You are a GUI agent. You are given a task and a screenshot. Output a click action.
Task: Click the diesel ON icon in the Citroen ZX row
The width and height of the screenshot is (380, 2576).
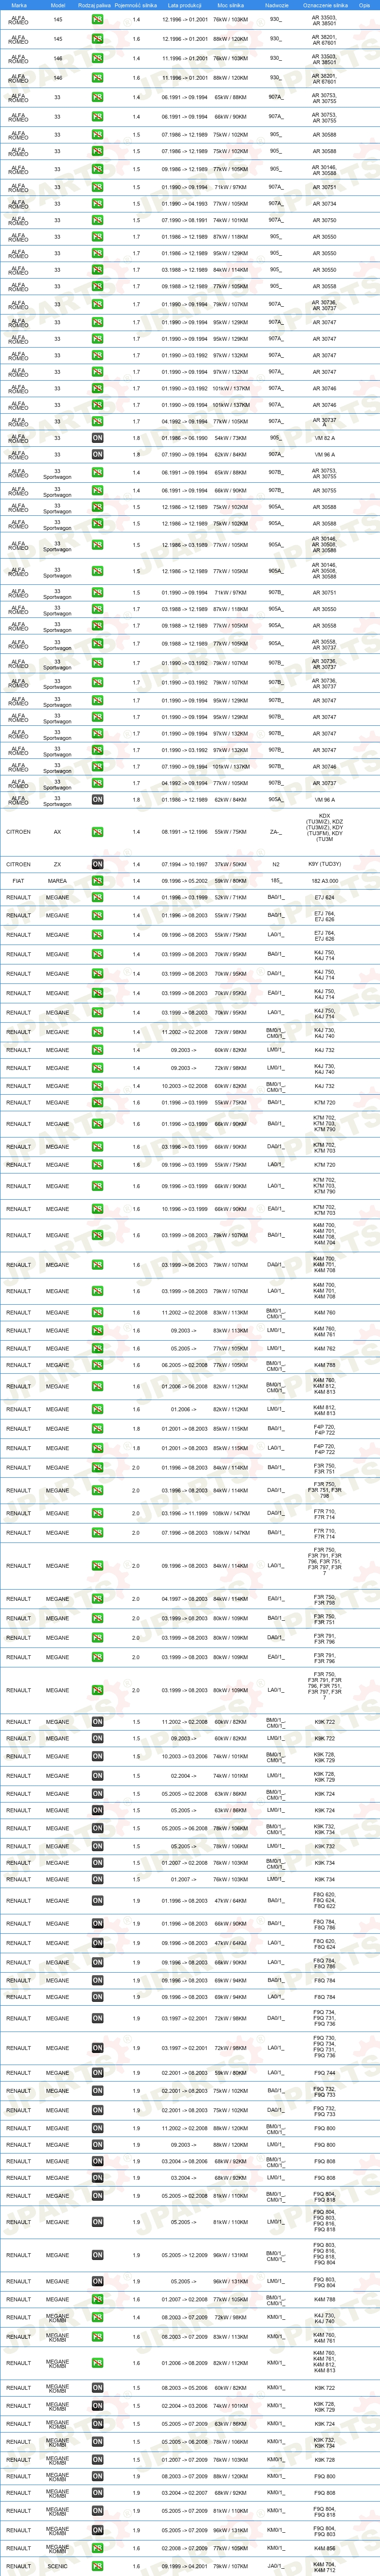pyautogui.click(x=97, y=864)
